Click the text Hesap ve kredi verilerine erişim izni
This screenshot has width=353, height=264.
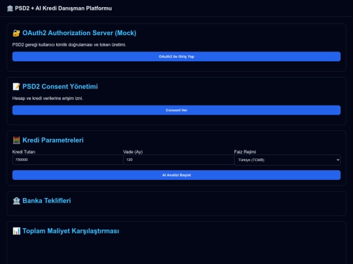(x=48, y=98)
